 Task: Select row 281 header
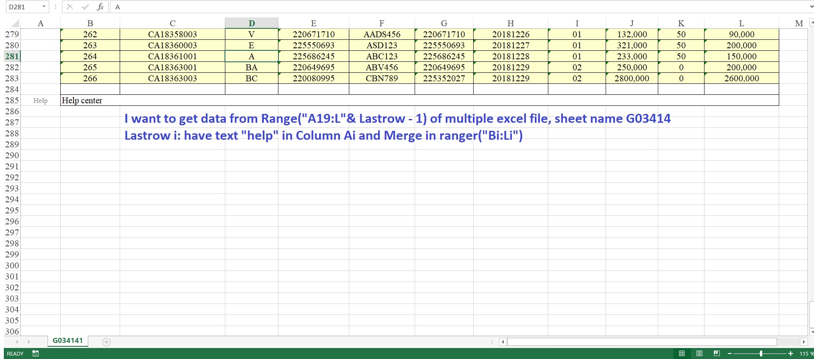(x=12, y=56)
